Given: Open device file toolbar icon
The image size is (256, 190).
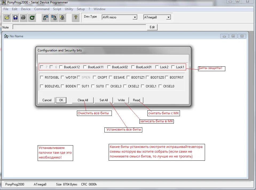Looking at the screenshot, I should tap(7, 17).
